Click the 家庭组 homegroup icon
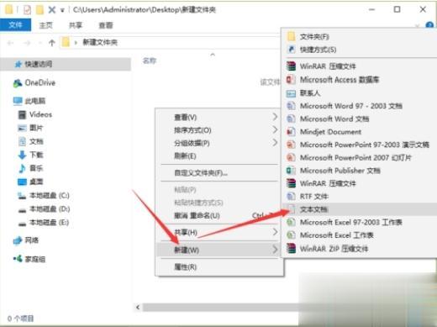The width and height of the screenshot is (437, 327). [x=18, y=259]
